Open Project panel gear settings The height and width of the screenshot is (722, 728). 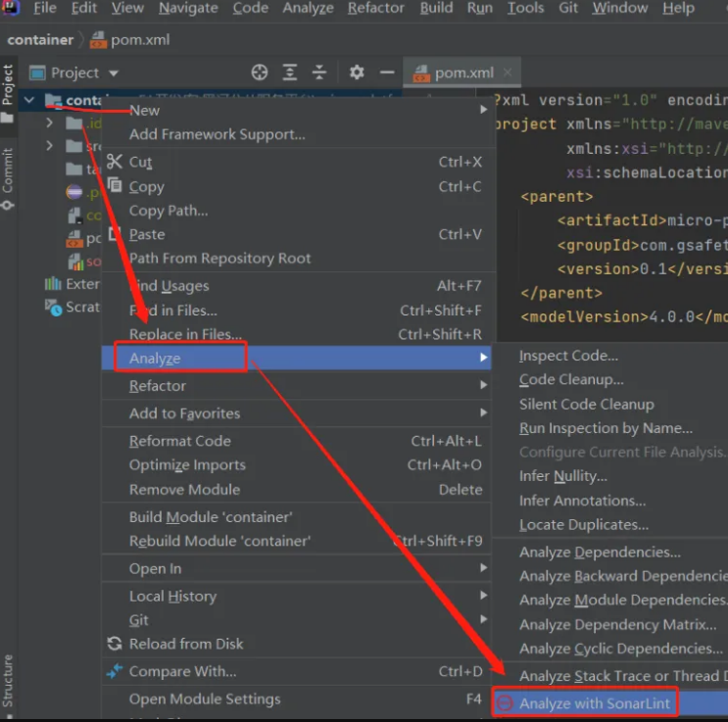pos(357,72)
